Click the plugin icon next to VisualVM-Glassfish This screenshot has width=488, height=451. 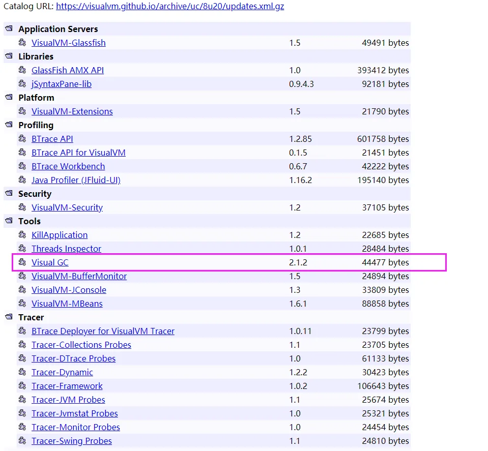[22, 42]
